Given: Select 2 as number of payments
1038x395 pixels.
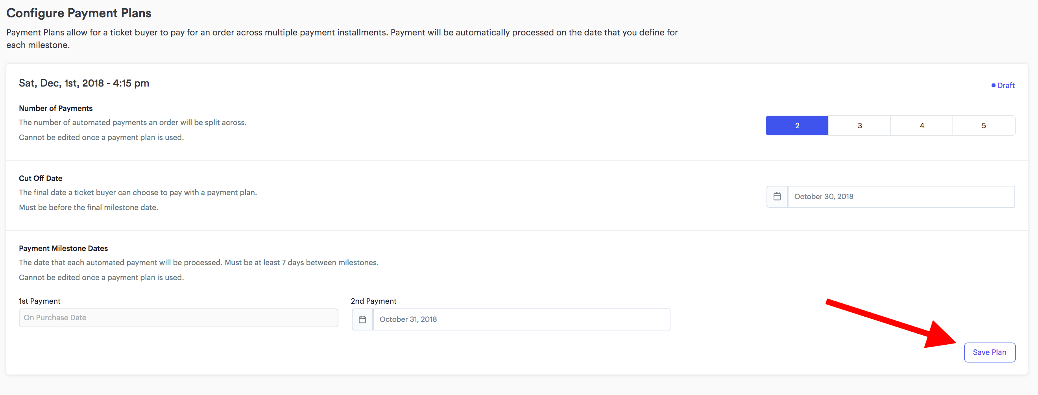Looking at the screenshot, I should click(x=797, y=126).
